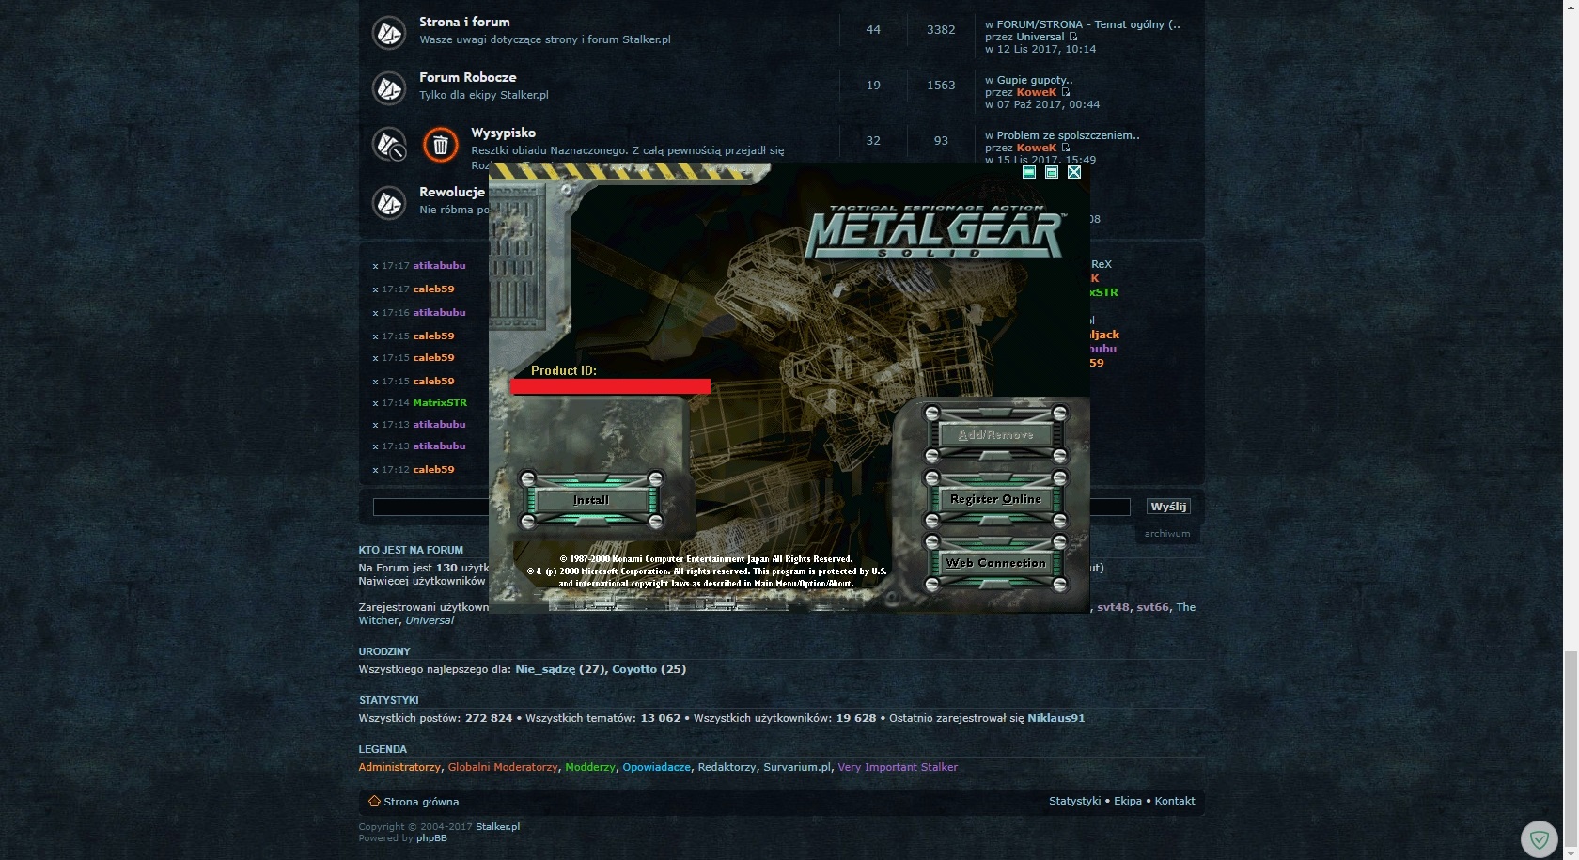Open latest post icon in Forum Robocze row

pos(1065,92)
